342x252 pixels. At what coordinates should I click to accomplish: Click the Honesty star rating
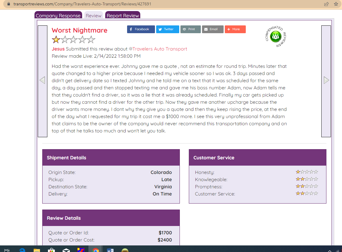point(307,172)
